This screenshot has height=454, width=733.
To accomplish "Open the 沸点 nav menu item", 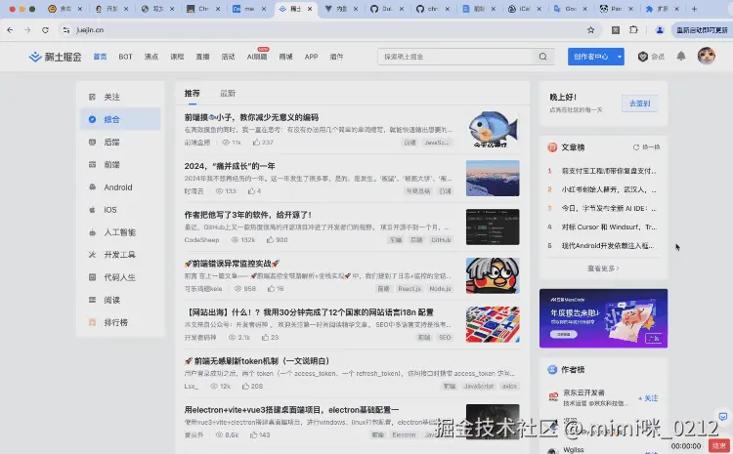I will coord(151,57).
